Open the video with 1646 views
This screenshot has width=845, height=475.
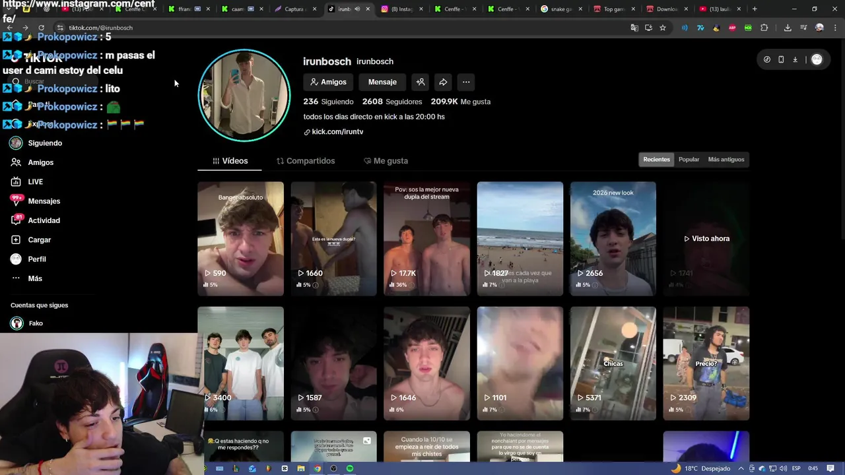(426, 363)
